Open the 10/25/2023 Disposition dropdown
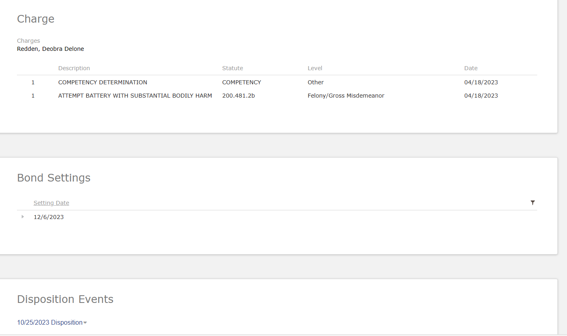Image resolution: width=567 pixels, height=336 pixels. (x=52, y=323)
